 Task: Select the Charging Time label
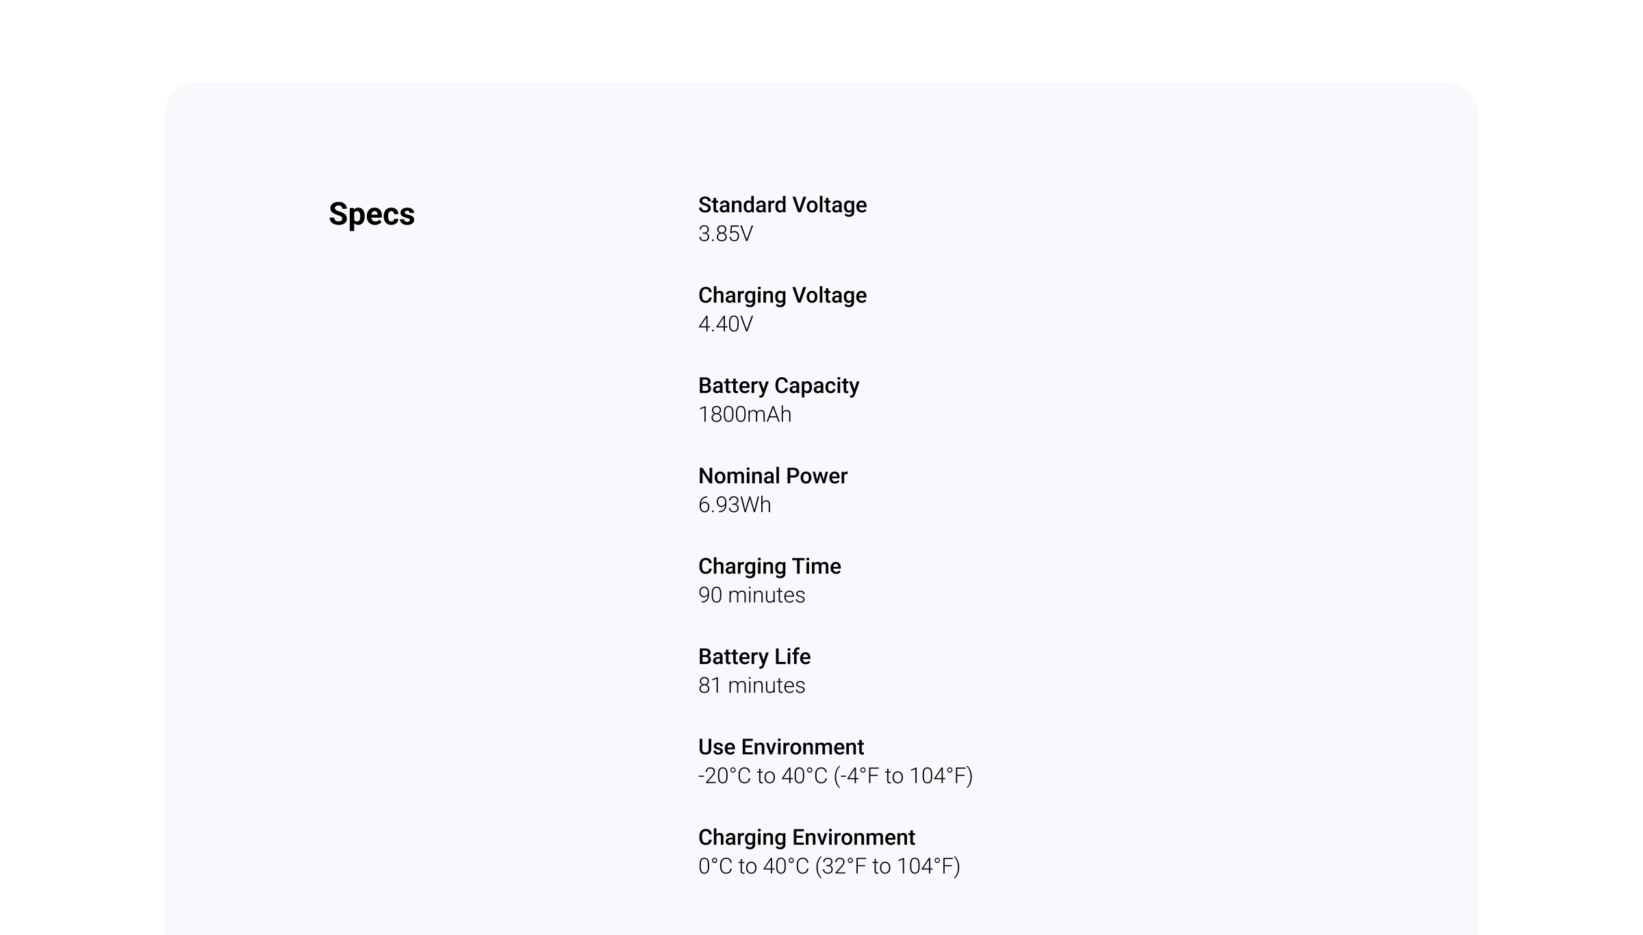(x=769, y=566)
